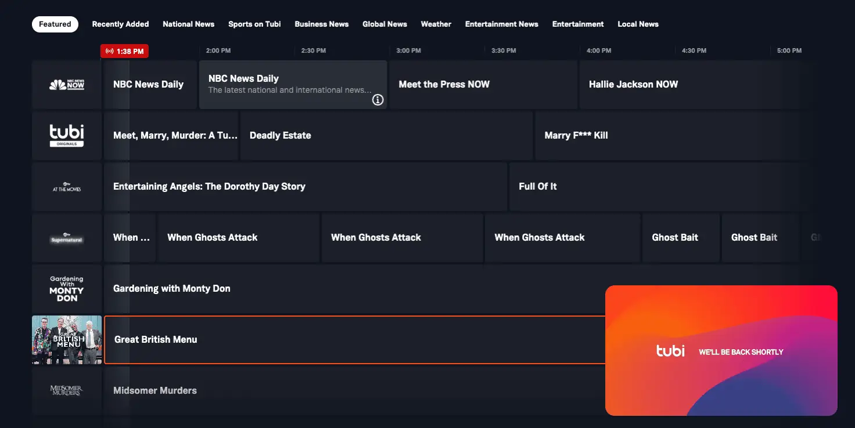855x428 pixels.
Task: Select the Entertainment News tab
Action: [x=502, y=24]
